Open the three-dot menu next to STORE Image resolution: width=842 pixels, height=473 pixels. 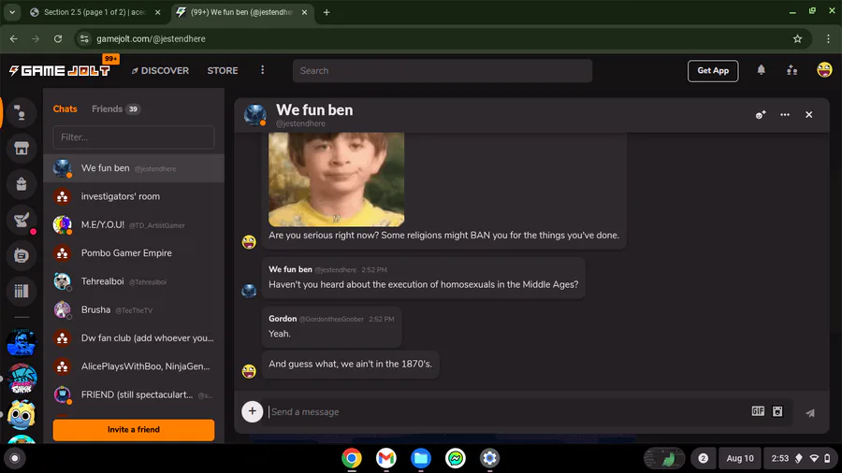click(263, 70)
